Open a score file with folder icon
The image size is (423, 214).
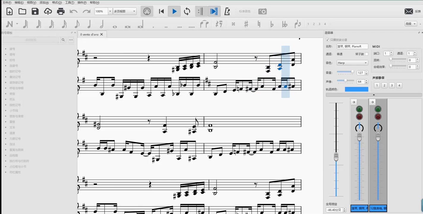(x=22, y=12)
